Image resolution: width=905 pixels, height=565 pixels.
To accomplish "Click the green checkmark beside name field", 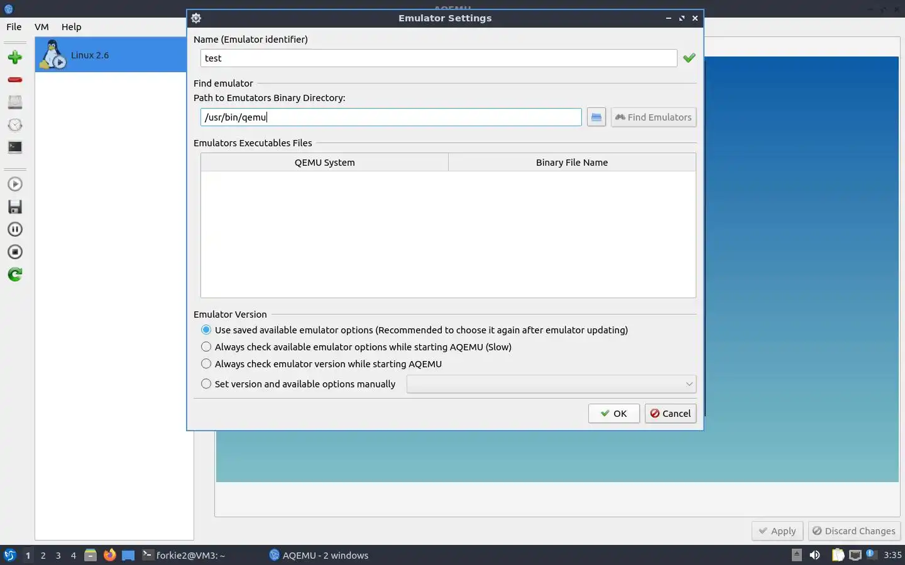I will tap(689, 58).
